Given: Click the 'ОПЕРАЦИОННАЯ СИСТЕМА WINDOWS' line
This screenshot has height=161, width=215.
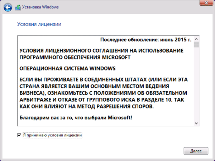Looking at the screenshot, I should click(x=67, y=68).
